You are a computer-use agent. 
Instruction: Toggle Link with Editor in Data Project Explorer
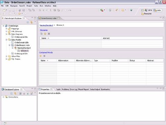(x=32, y=22)
